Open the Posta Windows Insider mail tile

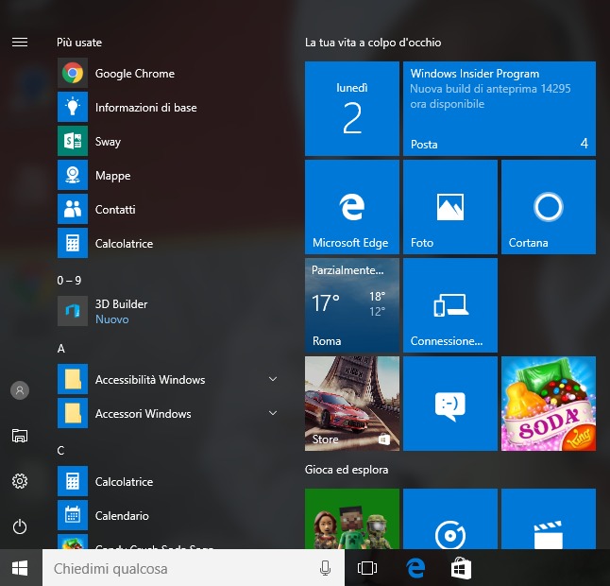pyautogui.click(x=500, y=109)
